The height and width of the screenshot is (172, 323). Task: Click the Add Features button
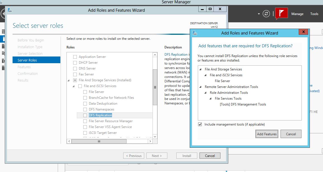pyautogui.click(x=267, y=134)
